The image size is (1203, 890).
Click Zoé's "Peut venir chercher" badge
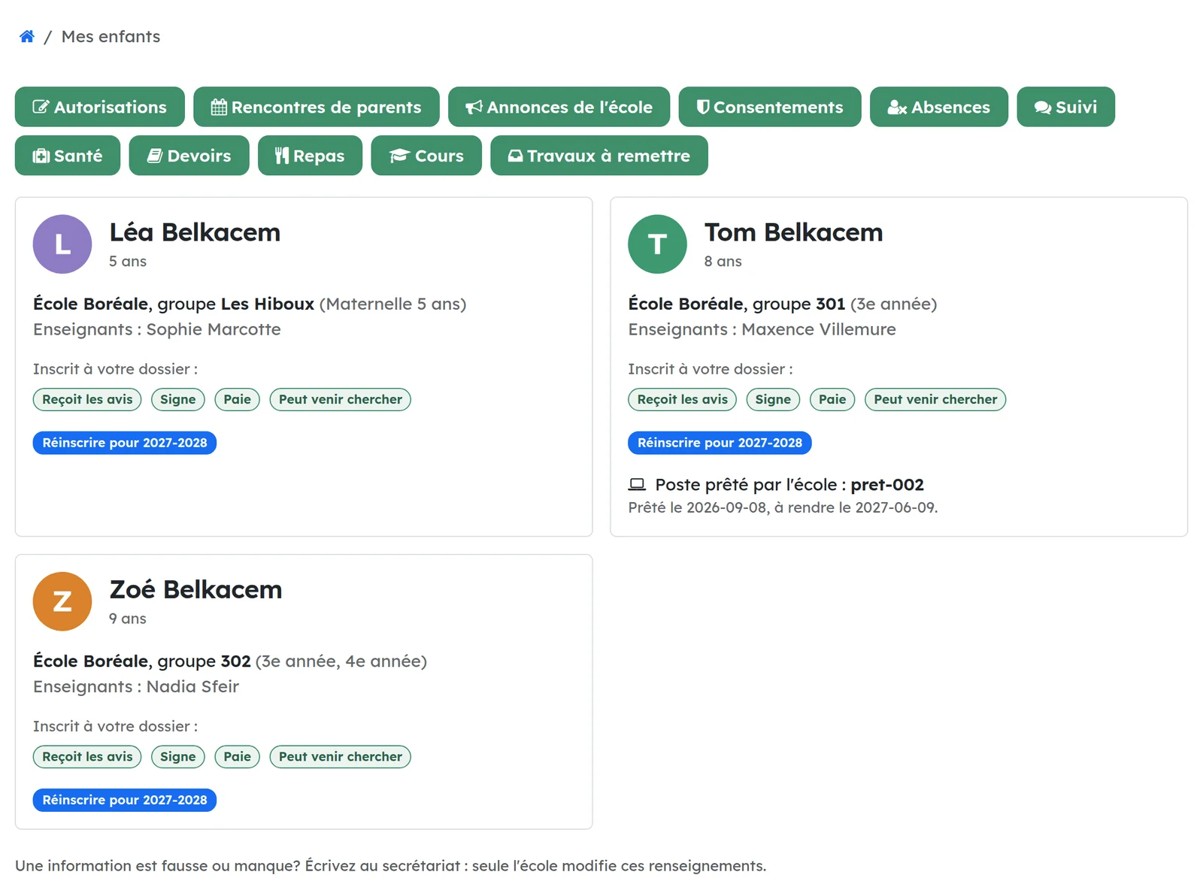click(x=340, y=756)
